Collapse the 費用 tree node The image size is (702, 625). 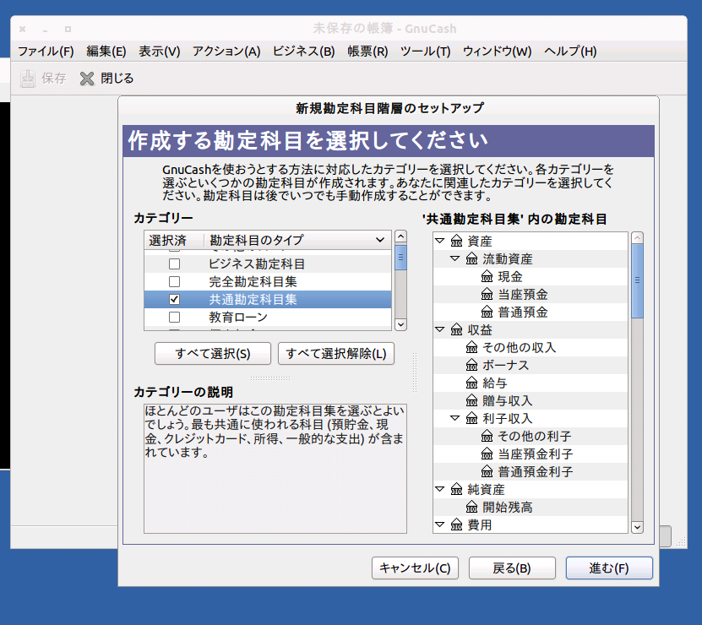tap(439, 524)
